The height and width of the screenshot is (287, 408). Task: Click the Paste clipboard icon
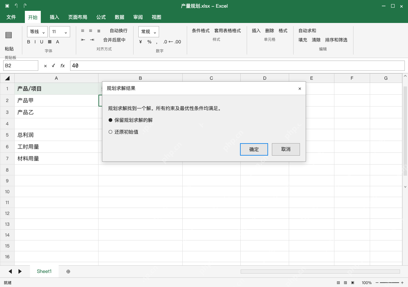9,35
